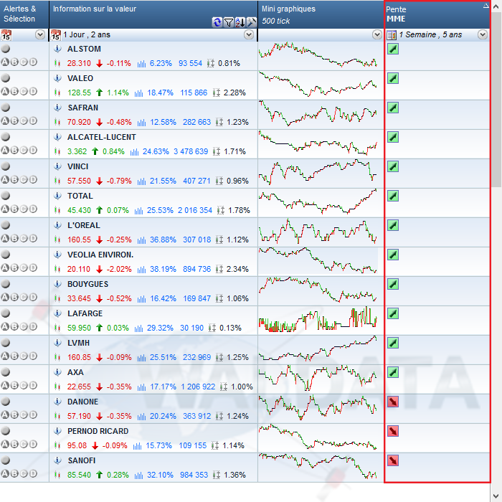Open the LVMH mini chart
This screenshot has height=502, width=502.
(318, 349)
